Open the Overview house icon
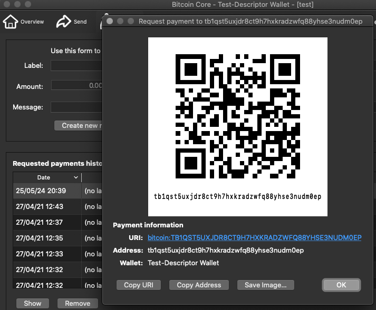The width and height of the screenshot is (376, 310). coord(11,22)
